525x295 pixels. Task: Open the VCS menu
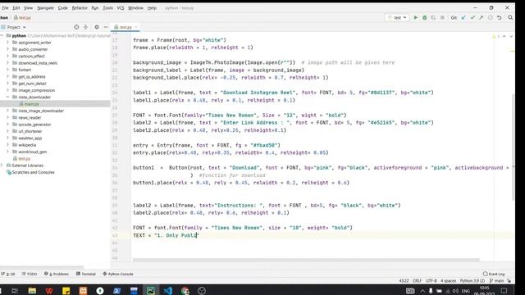[121, 7]
